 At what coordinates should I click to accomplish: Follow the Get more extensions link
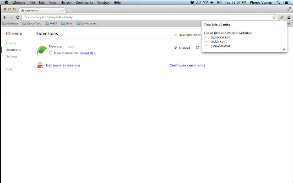coord(63,65)
